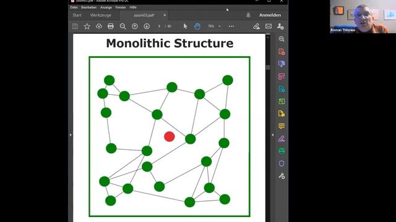Viewport: 396px width, 222px height.
Task: Select the arrow selection tool
Action: pos(186,26)
